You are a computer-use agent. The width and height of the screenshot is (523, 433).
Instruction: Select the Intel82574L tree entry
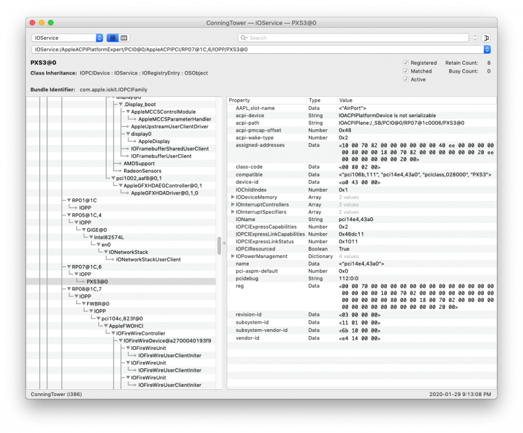click(109, 237)
